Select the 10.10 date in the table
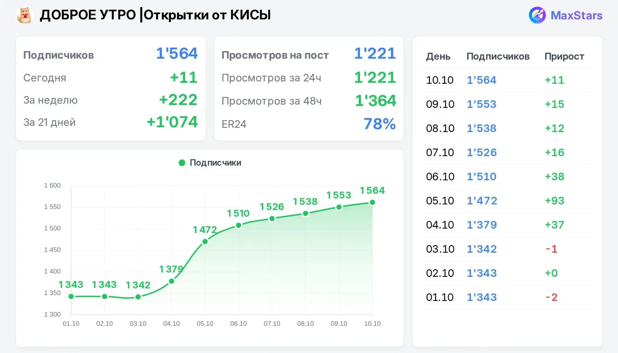Viewport: 618px width, 353px height. click(x=440, y=80)
